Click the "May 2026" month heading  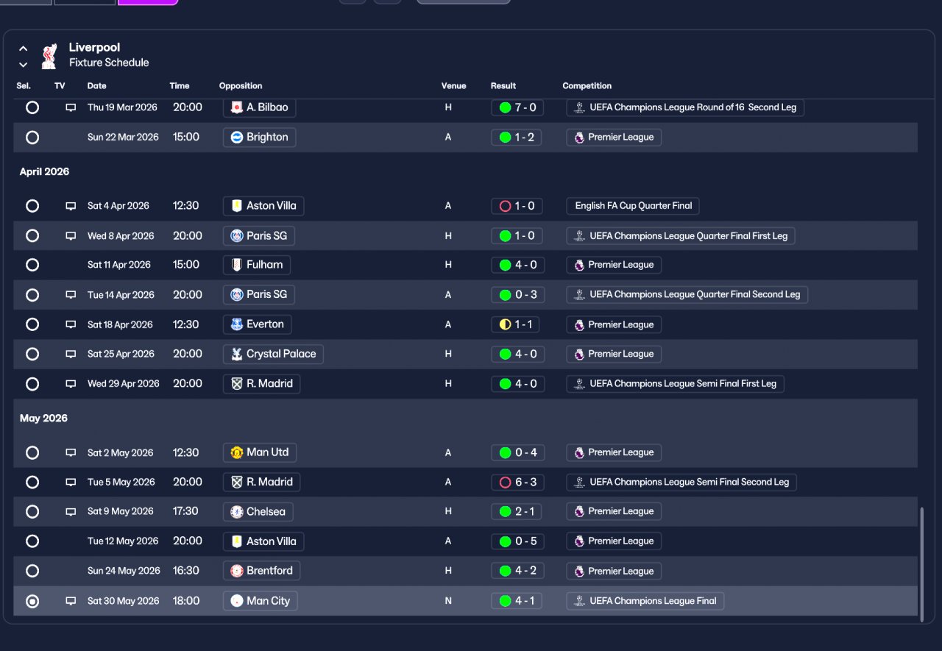pos(43,419)
